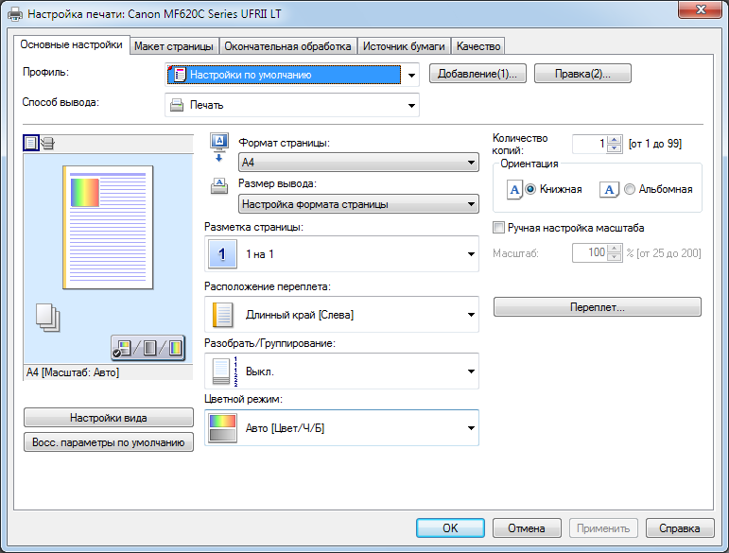Open the Справка help button

pyautogui.click(x=679, y=527)
